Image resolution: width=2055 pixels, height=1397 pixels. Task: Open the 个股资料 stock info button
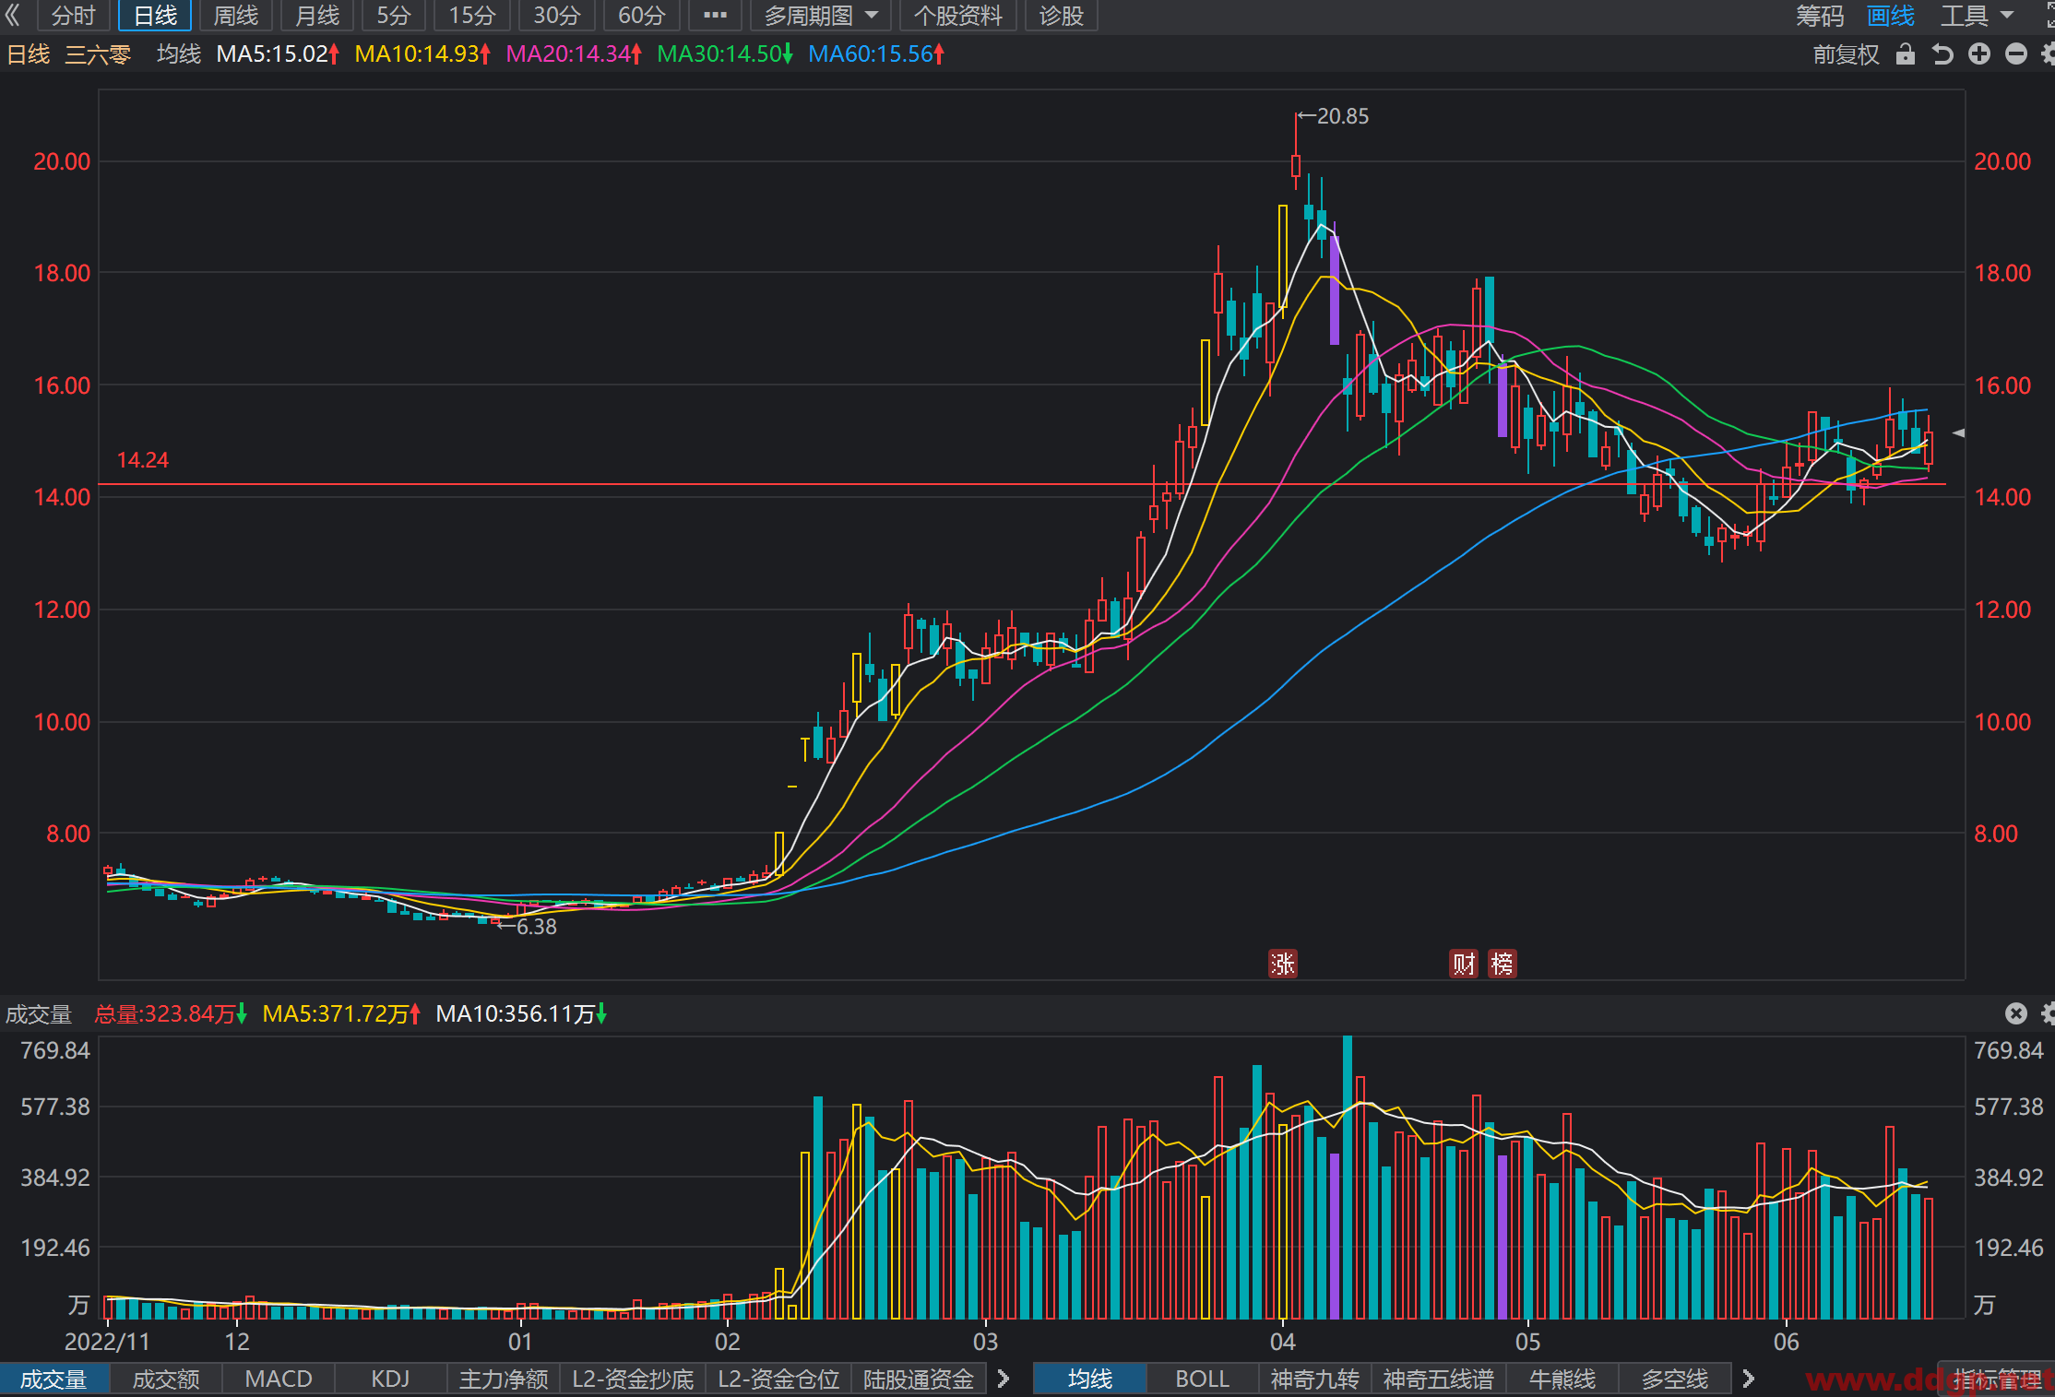point(958,16)
